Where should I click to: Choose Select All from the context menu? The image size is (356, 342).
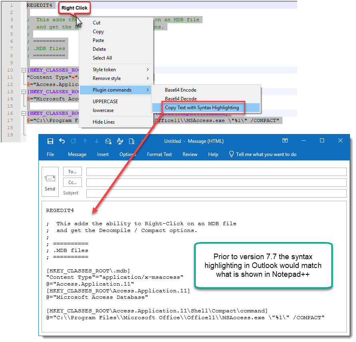point(116,58)
